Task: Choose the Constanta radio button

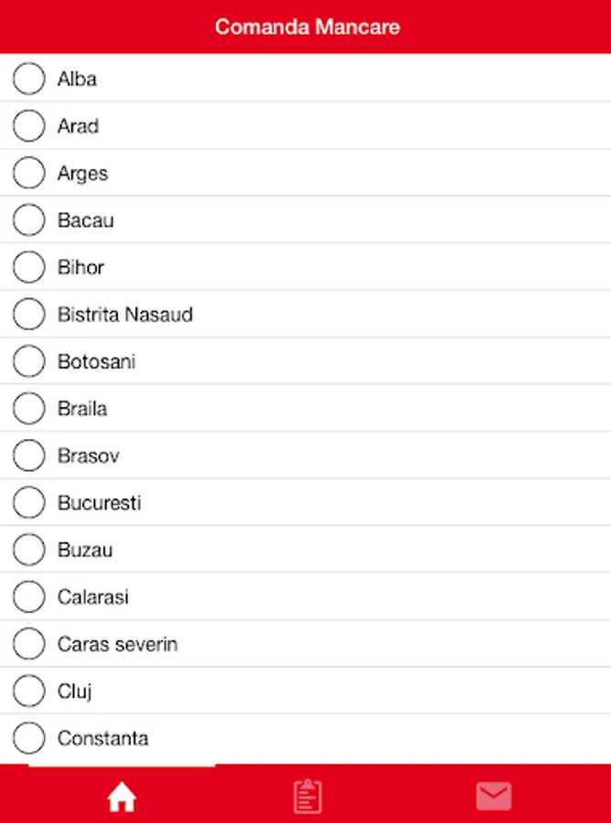Action: pos(29,738)
